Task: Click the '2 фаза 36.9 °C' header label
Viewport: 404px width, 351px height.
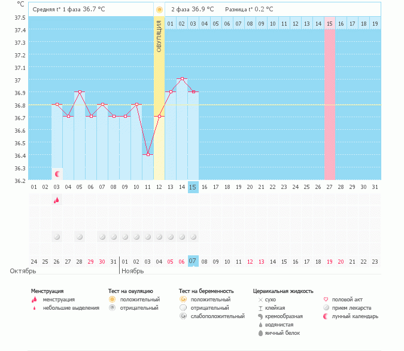Action: pyautogui.click(x=193, y=10)
